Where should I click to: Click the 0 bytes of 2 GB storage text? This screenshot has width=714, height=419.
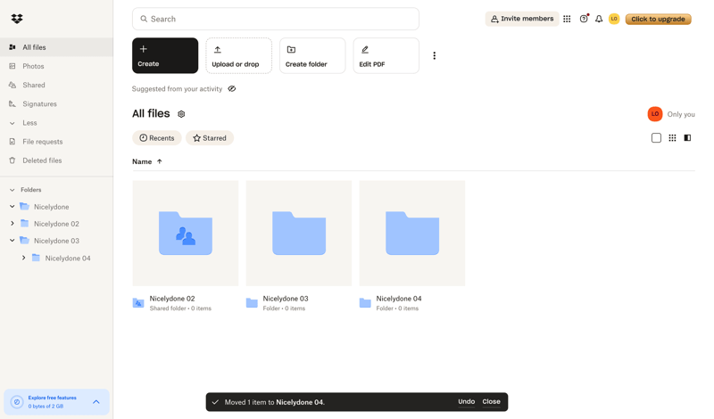pos(46,407)
